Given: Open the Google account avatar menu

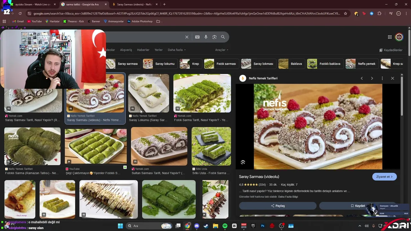Looking at the screenshot, I should [399, 37].
